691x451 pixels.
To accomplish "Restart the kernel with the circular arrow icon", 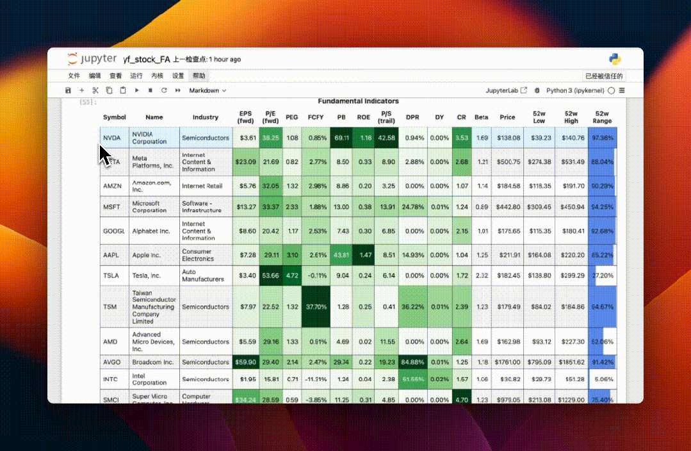I will pyautogui.click(x=164, y=90).
